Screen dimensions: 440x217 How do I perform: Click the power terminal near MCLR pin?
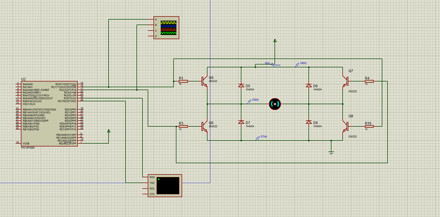pos(109,131)
